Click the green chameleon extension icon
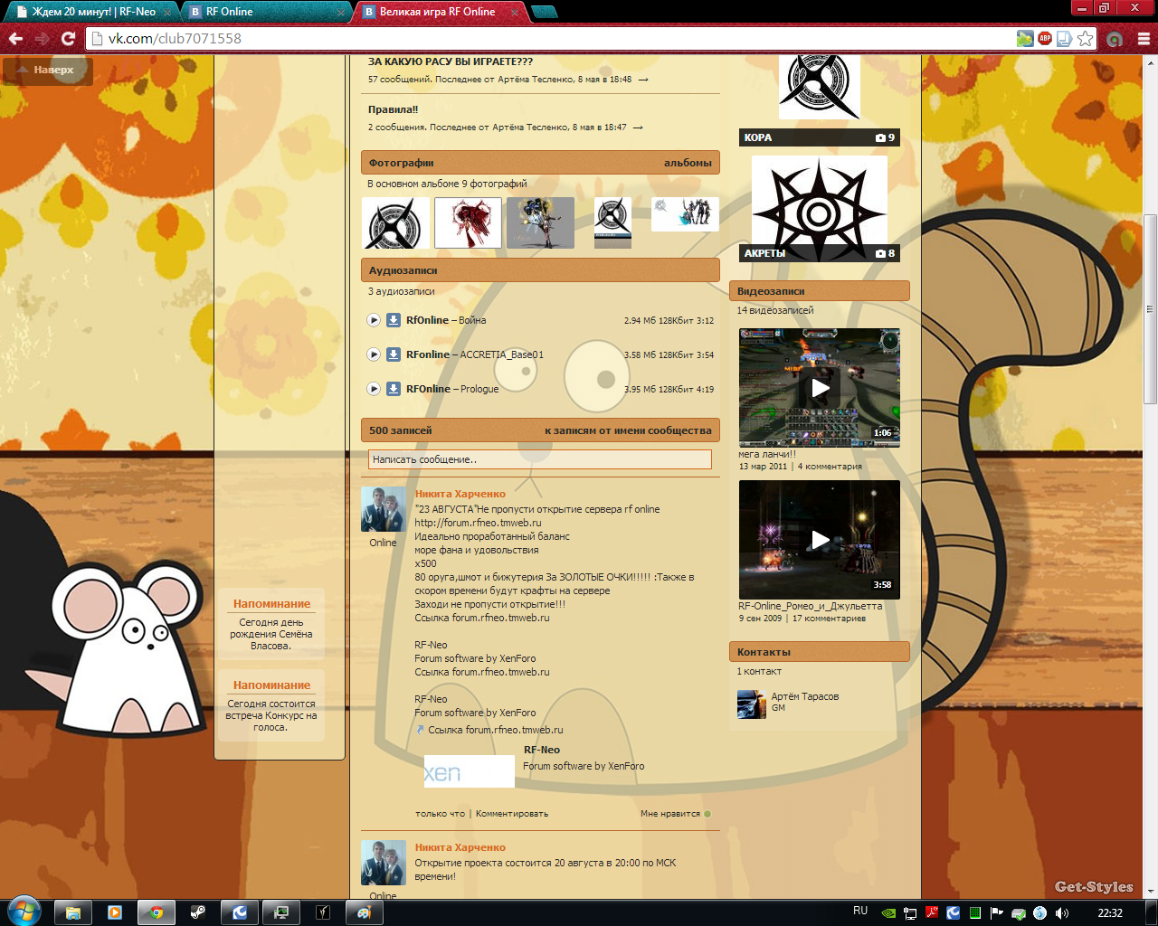 tap(1025, 38)
